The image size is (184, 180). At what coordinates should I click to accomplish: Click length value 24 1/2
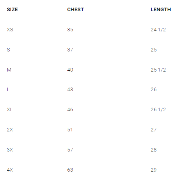click(158, 30)
